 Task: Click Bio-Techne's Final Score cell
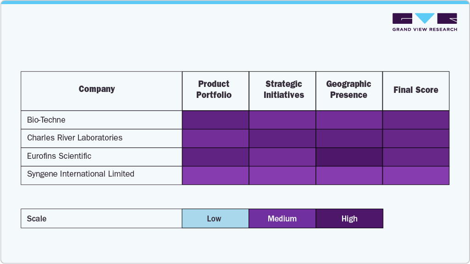tap(416, 120)
